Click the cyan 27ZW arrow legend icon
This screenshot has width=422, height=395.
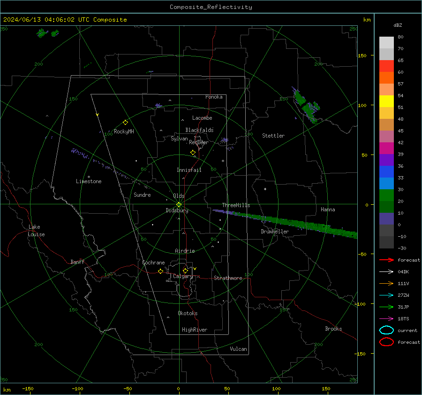(x=386, y=295)
